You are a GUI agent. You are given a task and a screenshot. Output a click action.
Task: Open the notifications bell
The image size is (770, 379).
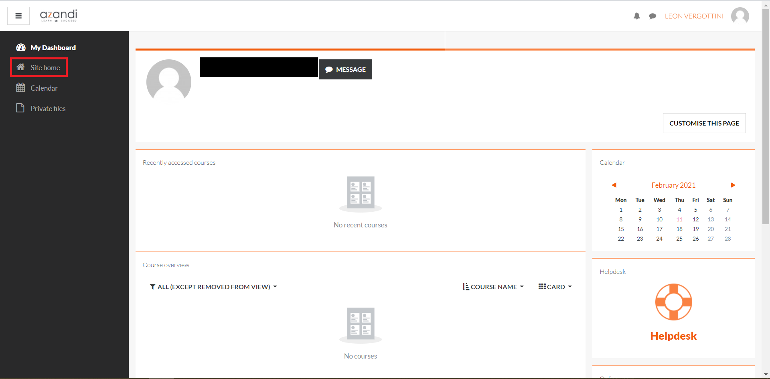tap(637, 16)
